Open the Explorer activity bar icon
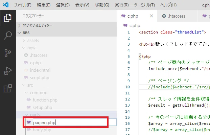 pos(8,18)
